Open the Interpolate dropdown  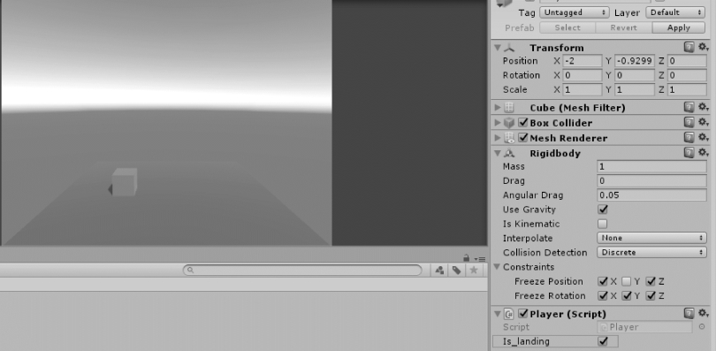tap(651, 238)
